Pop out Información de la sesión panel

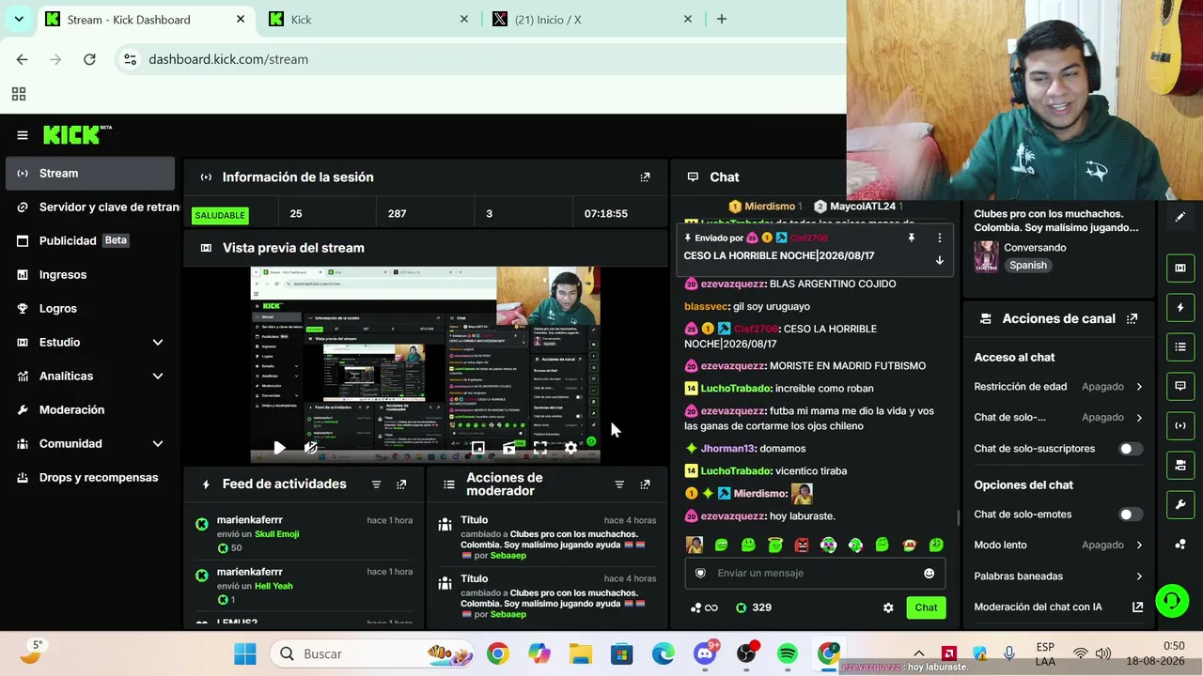[x=645, y=177]
